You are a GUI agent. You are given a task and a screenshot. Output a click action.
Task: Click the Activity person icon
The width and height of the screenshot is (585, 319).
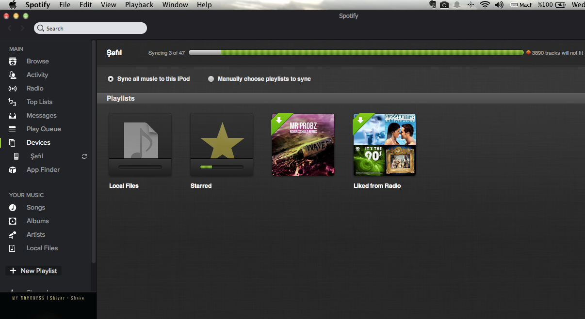point(13,75)
